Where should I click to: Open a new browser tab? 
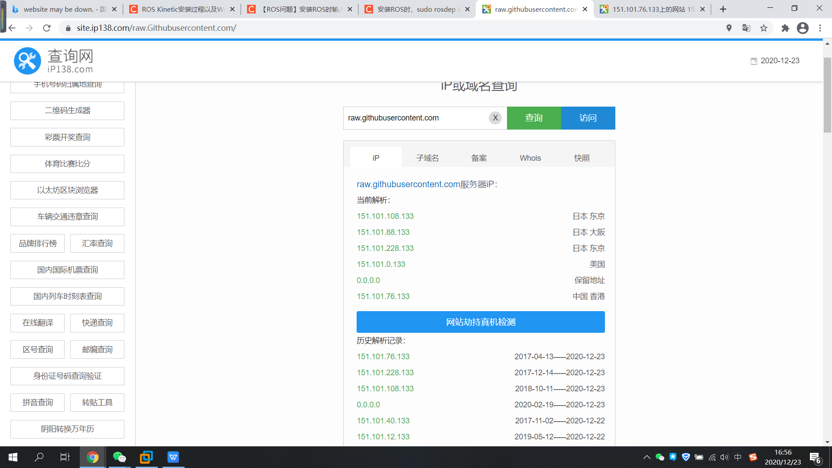pos(723,9)
